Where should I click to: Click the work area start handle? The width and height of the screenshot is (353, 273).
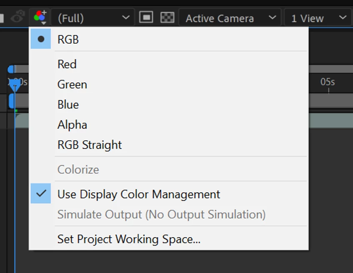[x=11, y=100]
